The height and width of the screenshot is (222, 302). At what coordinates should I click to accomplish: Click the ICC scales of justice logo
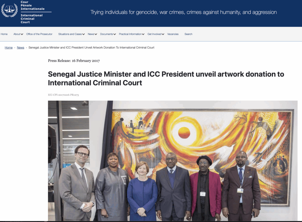click(10, 10)
